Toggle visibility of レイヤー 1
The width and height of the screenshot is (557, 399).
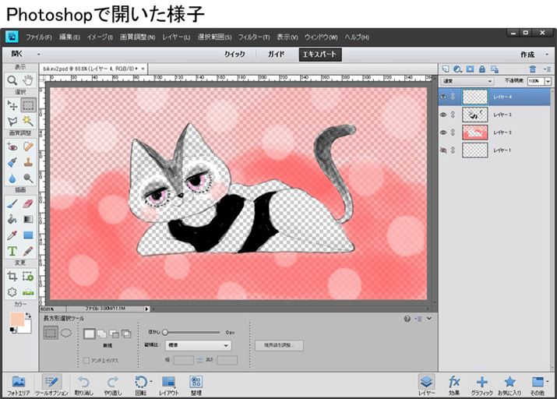(444, 150)
